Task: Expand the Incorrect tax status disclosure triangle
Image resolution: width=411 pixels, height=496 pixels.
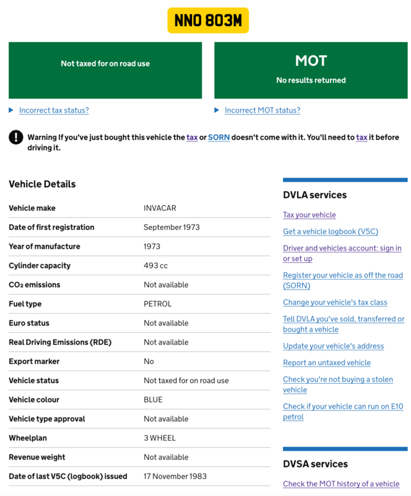Action: pyautogui.click(x=11, y=110)
